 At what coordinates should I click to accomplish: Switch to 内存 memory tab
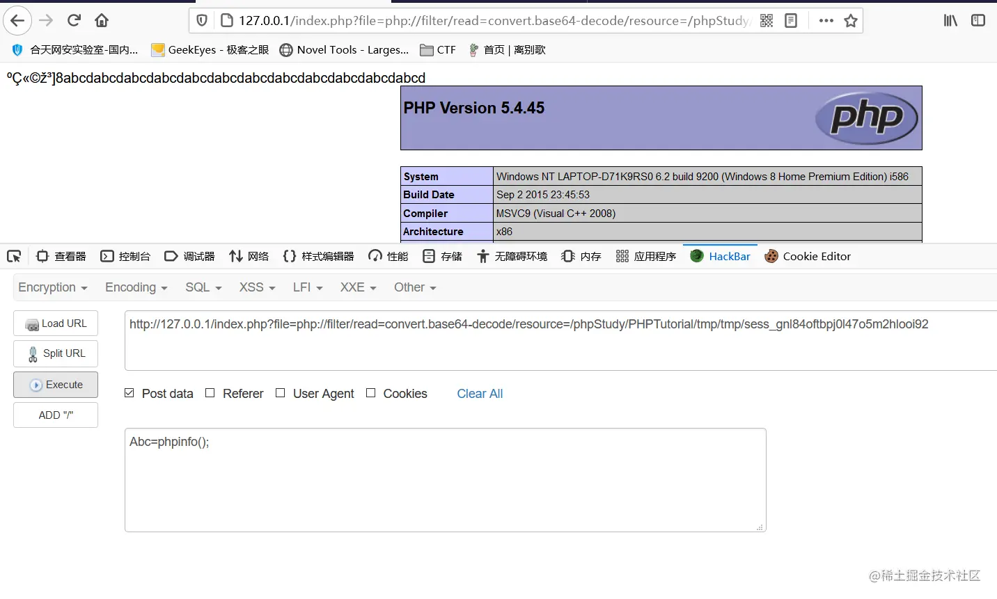pos(581,256)
